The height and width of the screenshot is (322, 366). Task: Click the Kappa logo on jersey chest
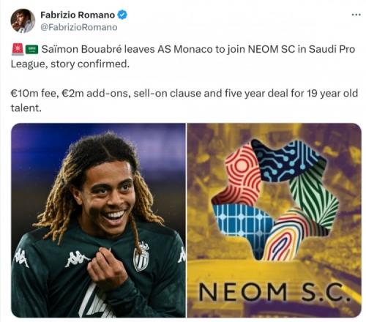click(77, 259)
